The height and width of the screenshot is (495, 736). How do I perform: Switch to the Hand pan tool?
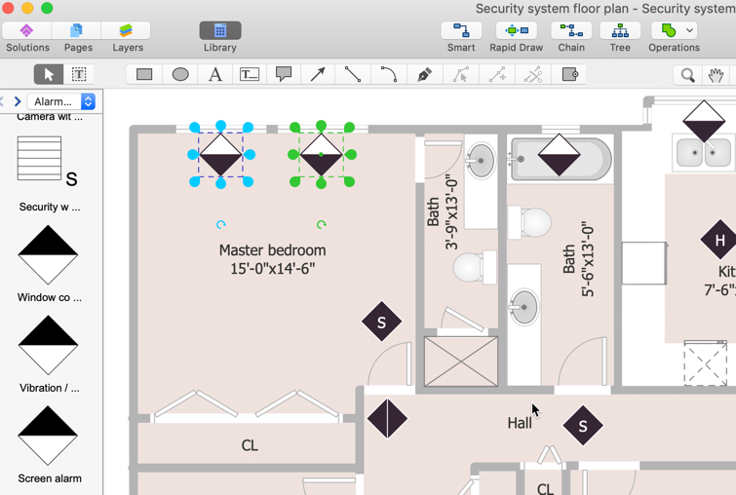pos(717,75)
